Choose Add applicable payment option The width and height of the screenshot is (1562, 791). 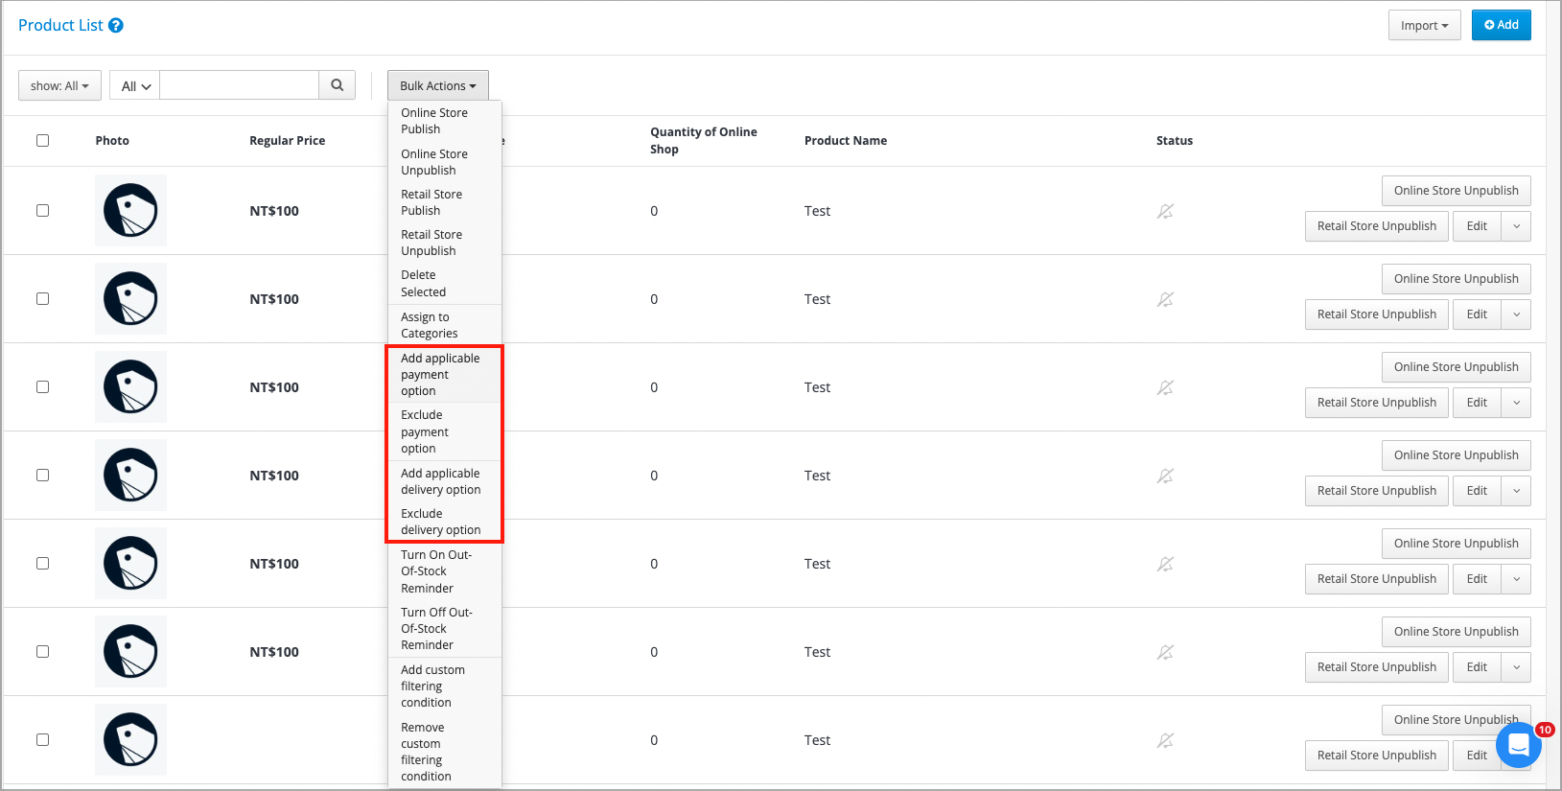pyautogui.click(x=445, y=375)
